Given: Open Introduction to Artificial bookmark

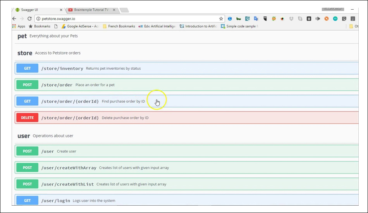Looking at the screenshot, I should point(199,26).
